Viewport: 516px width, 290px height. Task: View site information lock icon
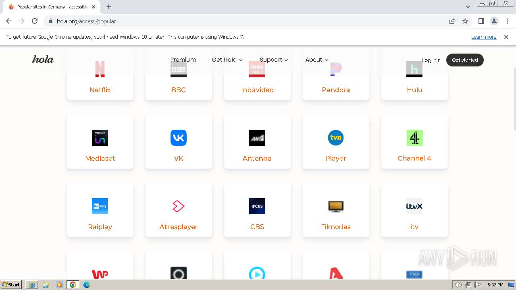tap(50, 21)
